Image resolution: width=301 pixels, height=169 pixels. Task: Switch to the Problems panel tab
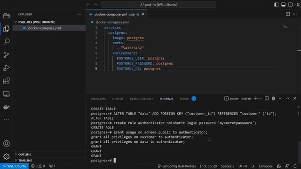98,99
